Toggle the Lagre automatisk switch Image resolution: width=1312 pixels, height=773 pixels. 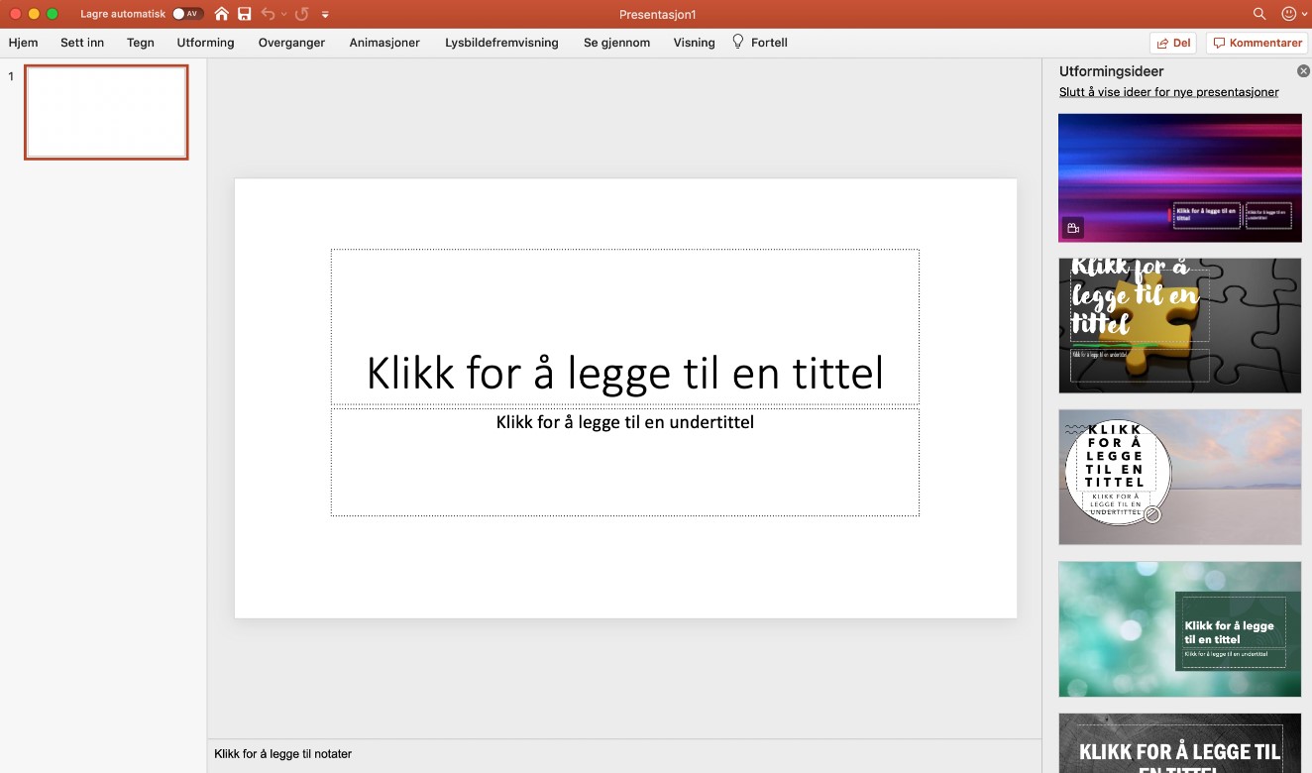point(187,14)
